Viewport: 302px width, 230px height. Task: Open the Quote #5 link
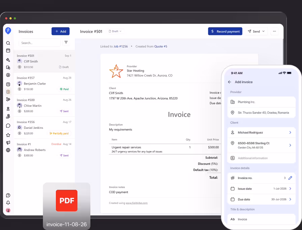pyautogui.click(x=161, y=47)
